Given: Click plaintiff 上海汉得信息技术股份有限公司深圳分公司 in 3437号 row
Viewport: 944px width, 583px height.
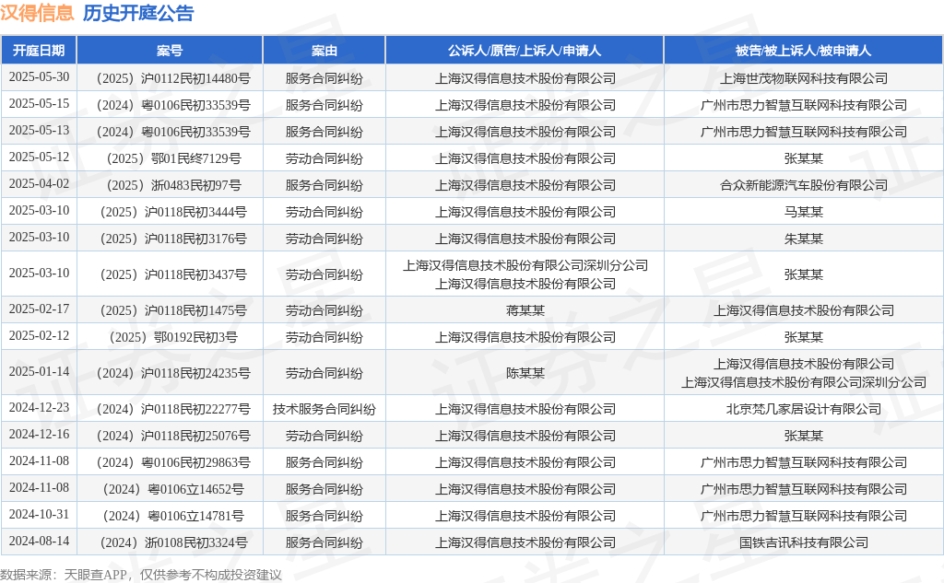Looking at the screenshot, I should coord(525,265).
